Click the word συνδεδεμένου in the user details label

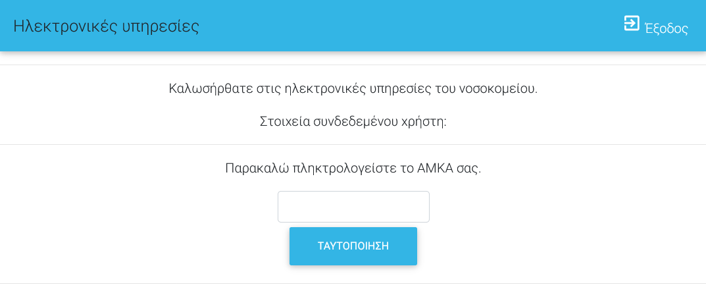(x=355, y=122)
